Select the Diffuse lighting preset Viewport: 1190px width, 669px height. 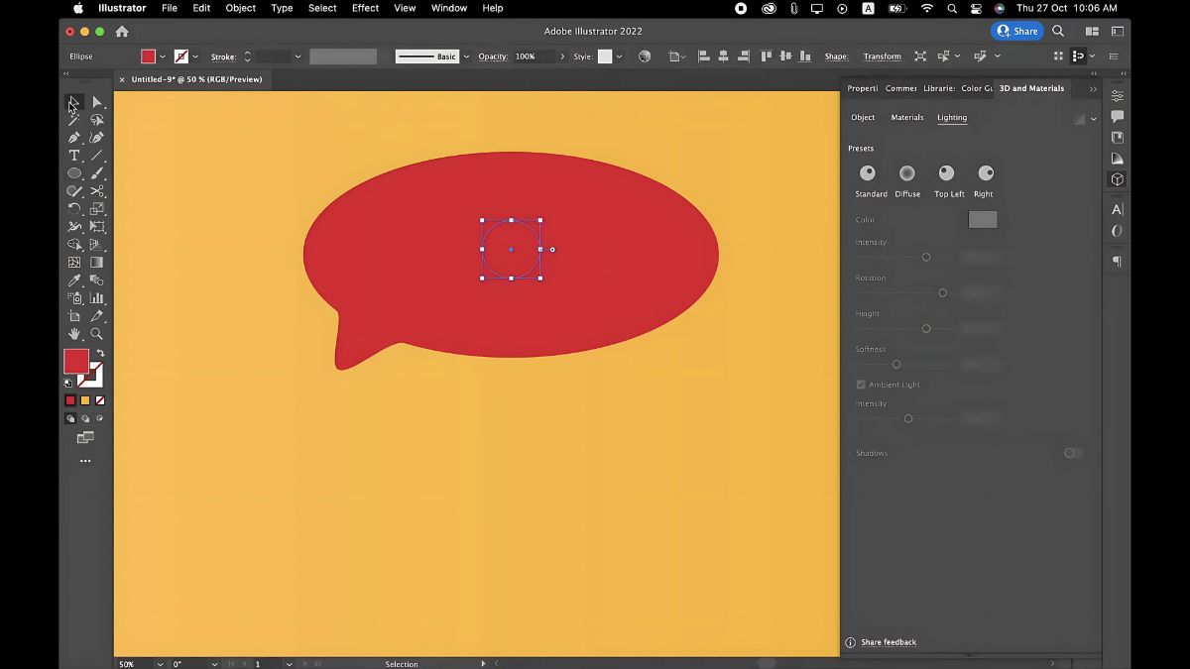(906, 172)
